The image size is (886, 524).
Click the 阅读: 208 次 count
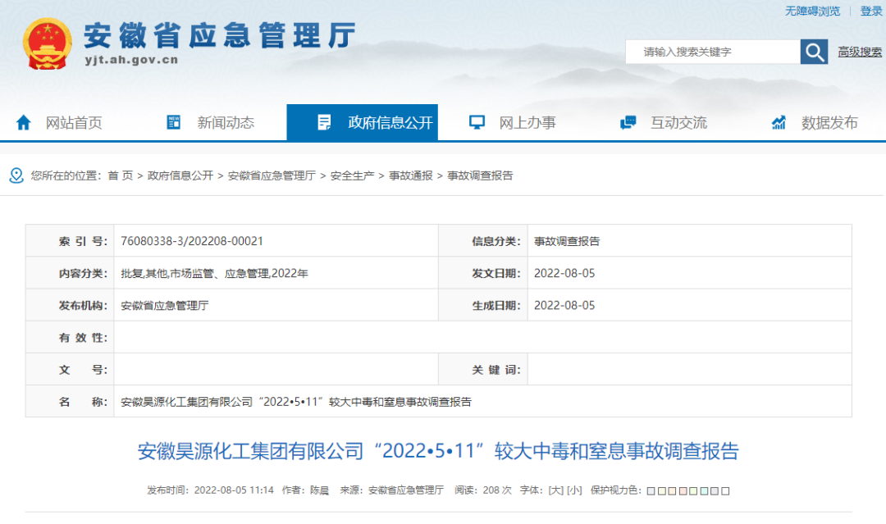(483, 490)
